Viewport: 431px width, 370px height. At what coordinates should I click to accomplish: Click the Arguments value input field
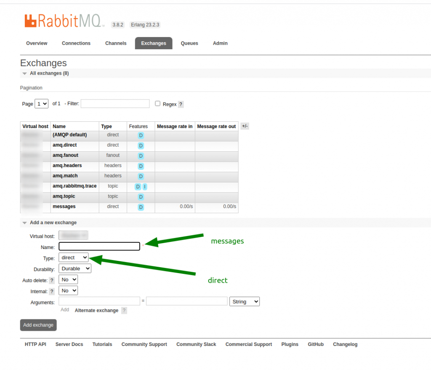(x=187, y=301)
